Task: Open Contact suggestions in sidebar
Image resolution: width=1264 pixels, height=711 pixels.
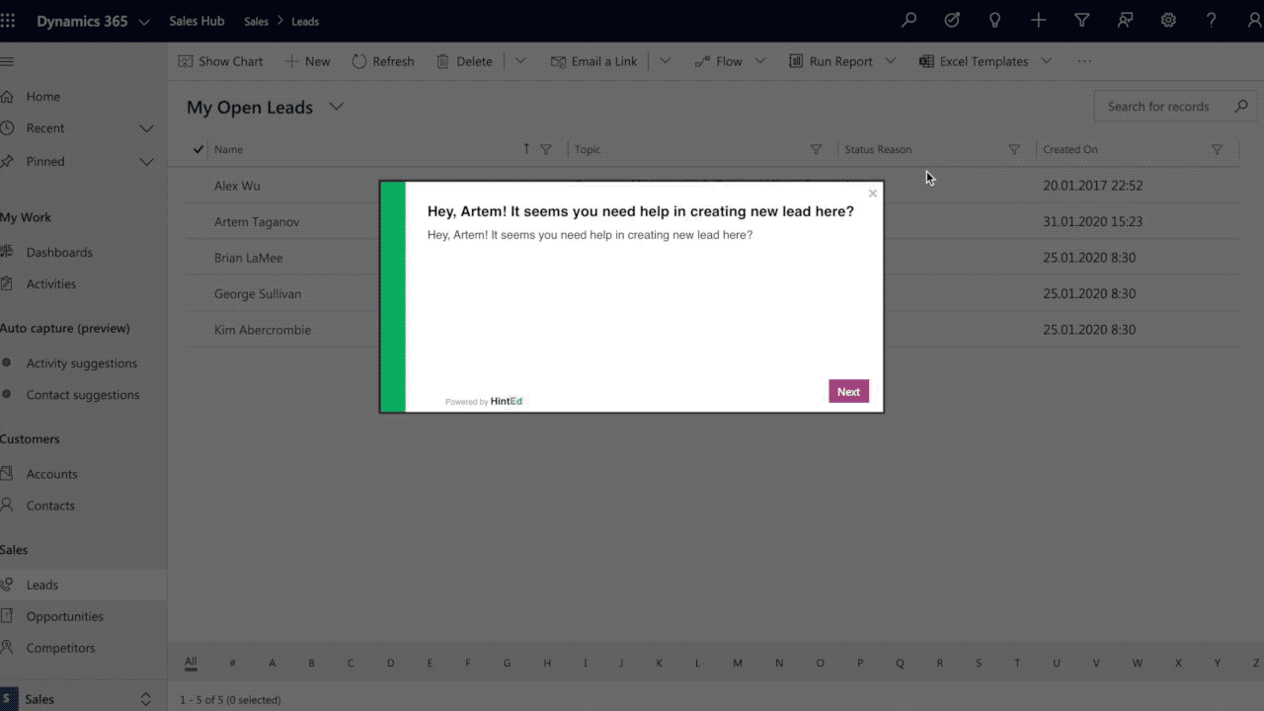Action: pyautogui.click(x=83, y=394)
